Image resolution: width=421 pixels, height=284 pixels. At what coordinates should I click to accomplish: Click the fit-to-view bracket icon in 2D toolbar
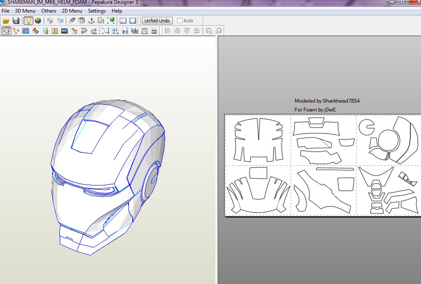click(106, 31)
